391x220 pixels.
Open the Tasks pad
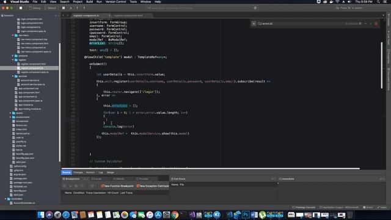(x=382, y=208)
